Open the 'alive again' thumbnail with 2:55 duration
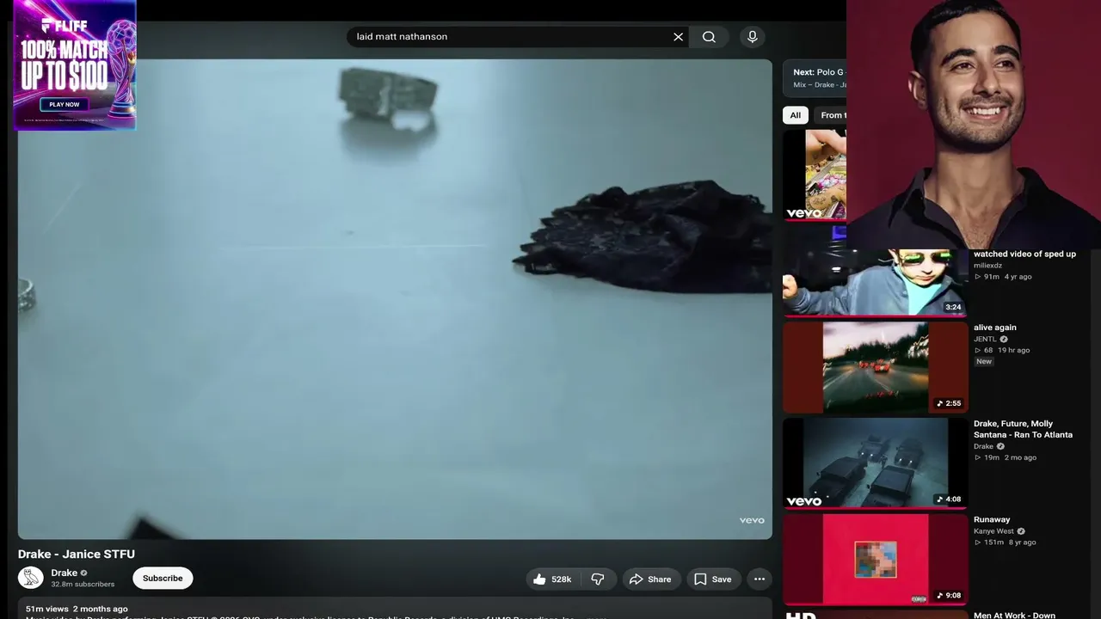Screen dimensions: 1101x619 [x=875, y=367]
